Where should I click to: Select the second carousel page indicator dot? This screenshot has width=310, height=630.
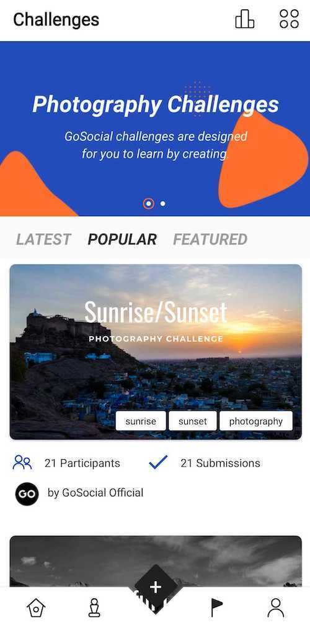163,204
